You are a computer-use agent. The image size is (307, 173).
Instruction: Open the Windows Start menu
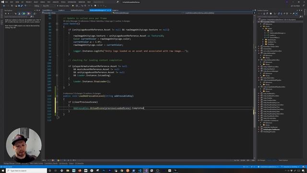tap(3, 171)
